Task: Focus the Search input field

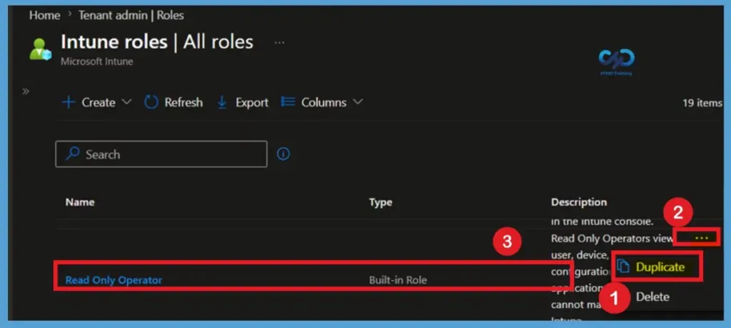Action: coord(161,154)
